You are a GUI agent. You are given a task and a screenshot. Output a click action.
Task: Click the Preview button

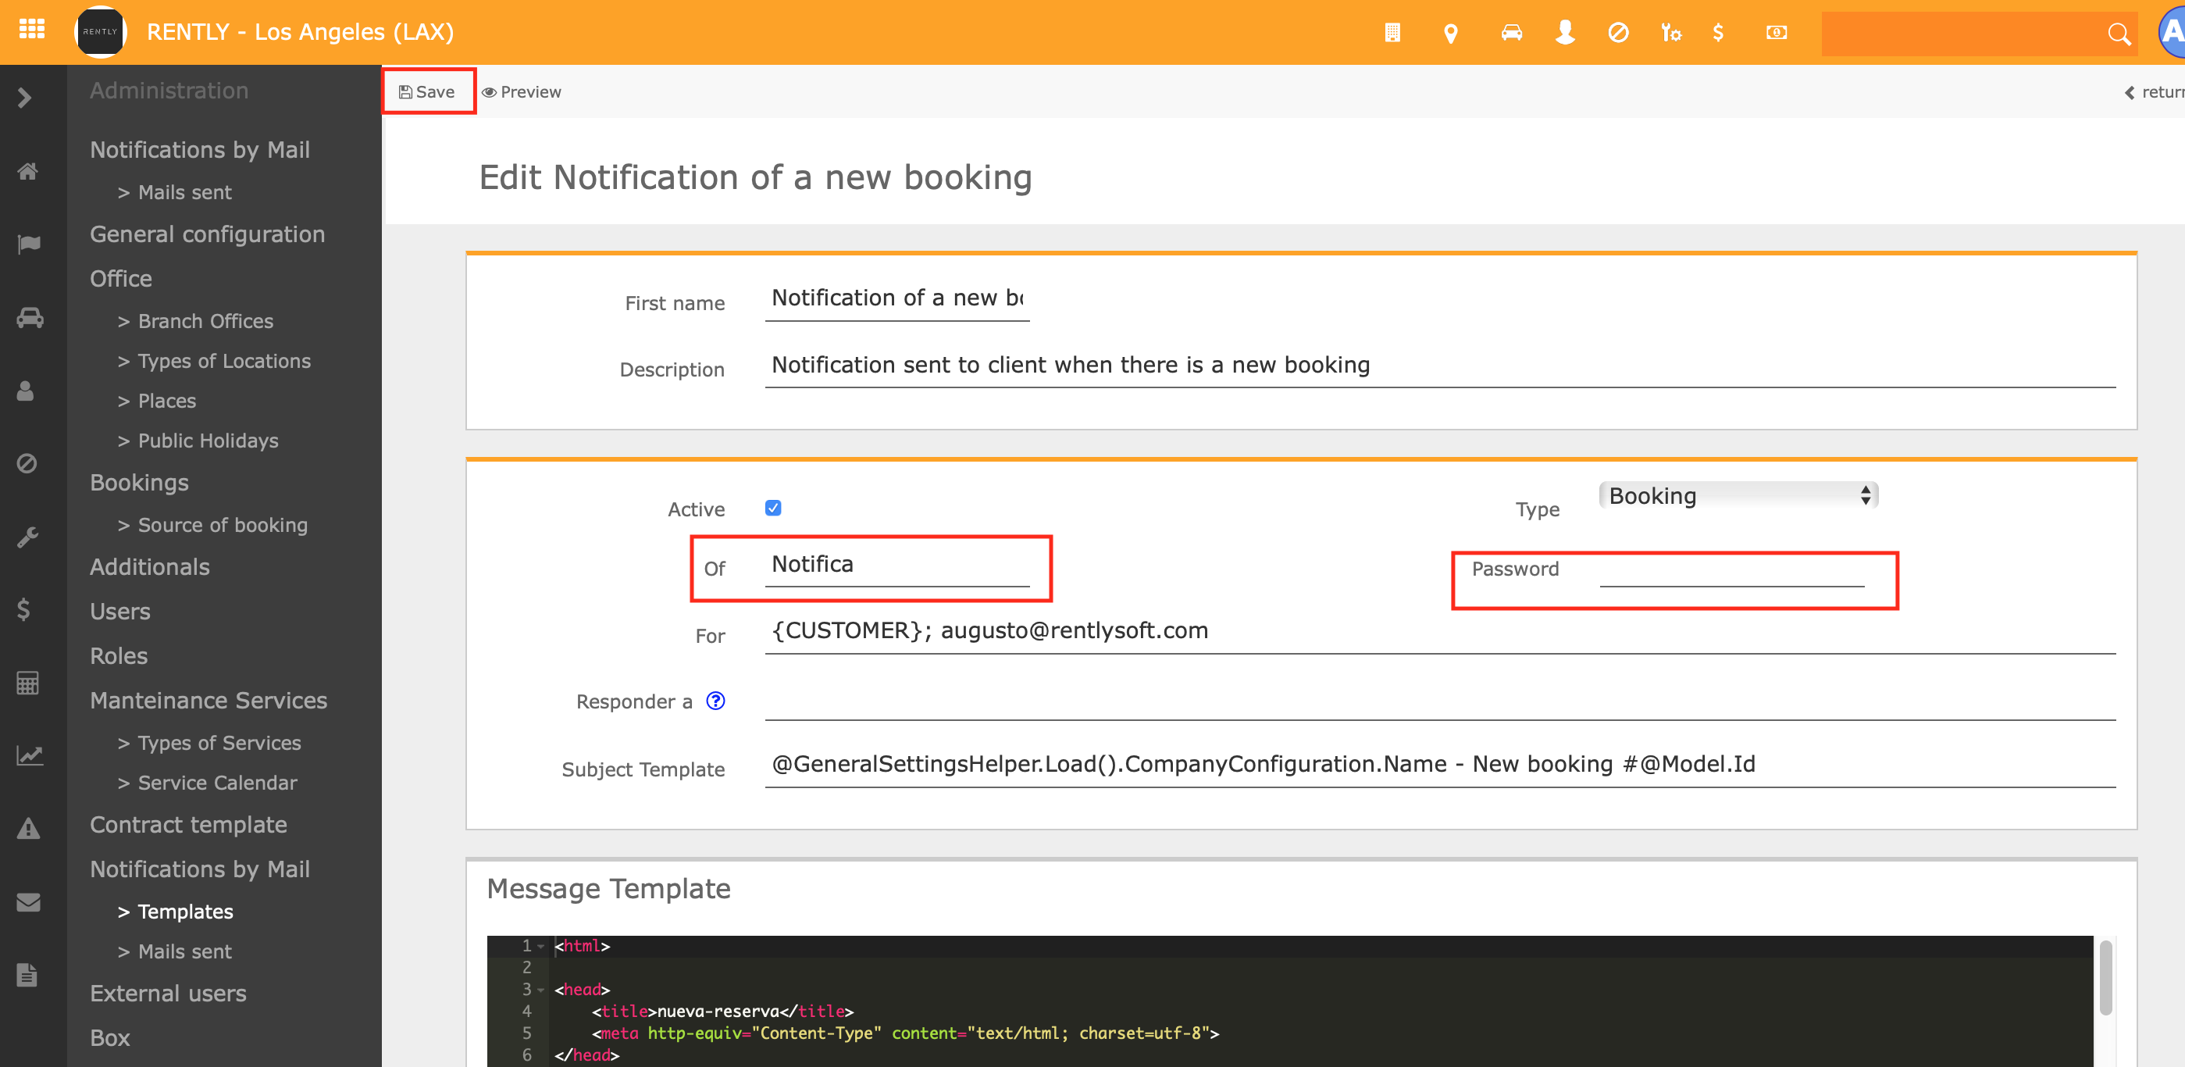521,91
